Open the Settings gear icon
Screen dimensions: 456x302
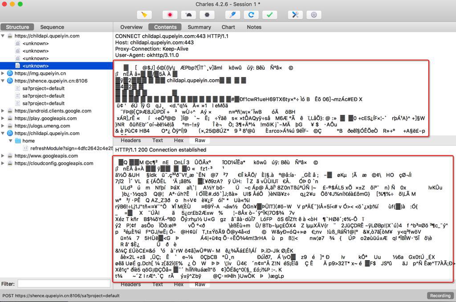314,15
